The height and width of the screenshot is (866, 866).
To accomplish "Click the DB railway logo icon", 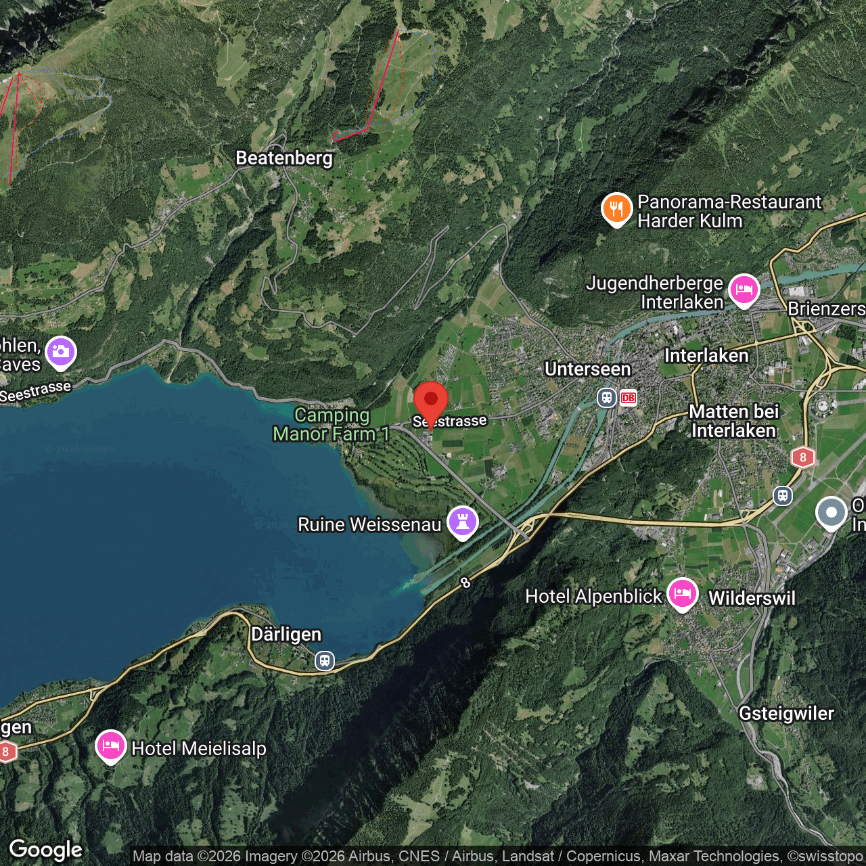I will click(629, 398).
